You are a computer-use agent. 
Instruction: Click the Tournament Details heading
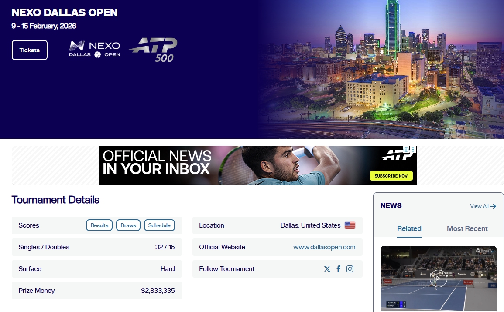[55, 200]
